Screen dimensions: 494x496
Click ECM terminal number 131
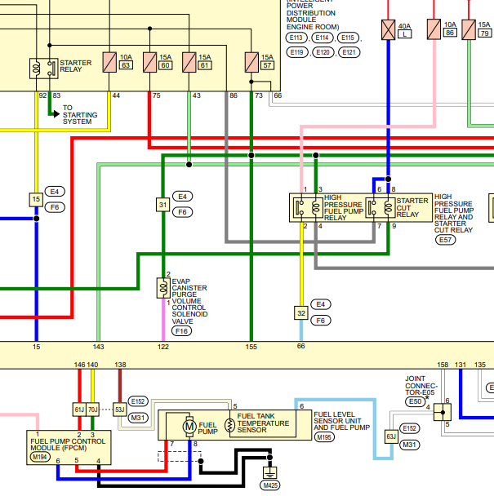click(x=461, y=365)
